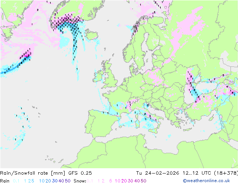The height and width of the screenshot is (184, 238).
Task: Pick the Snow 30 legend value
Action: [131, 181]
